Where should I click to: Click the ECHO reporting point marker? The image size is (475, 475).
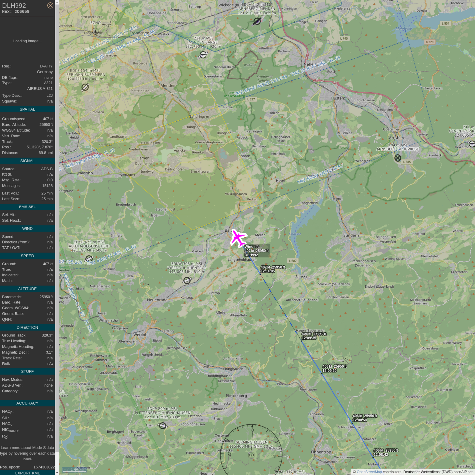point(95,31)
